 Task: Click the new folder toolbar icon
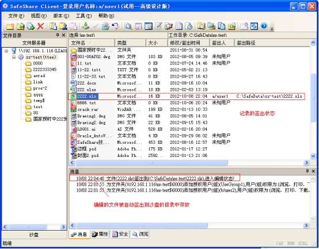[10, 26]
